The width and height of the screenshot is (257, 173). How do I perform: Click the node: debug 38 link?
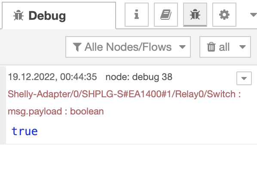click(x=139, y=77)
